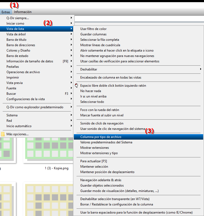The height and width of the screenshot is (216, 204).
Task: Click the folder icon beside Más opciones
Action: (3, 134)
